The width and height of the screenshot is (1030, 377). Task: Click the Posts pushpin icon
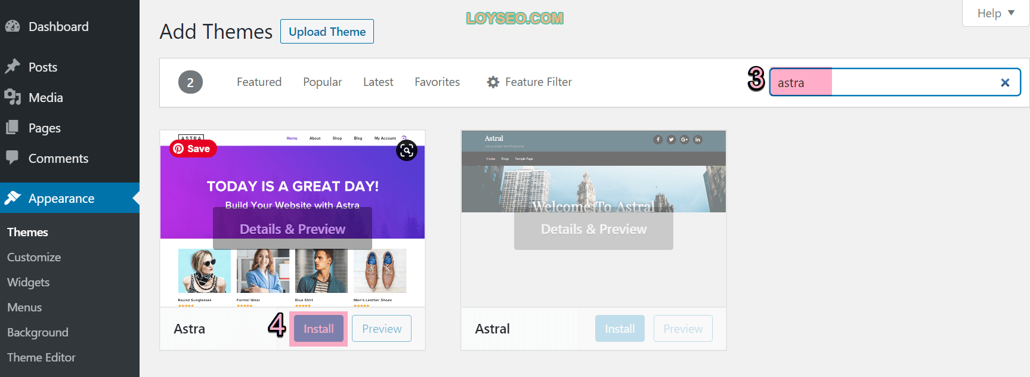click(13, 67)
